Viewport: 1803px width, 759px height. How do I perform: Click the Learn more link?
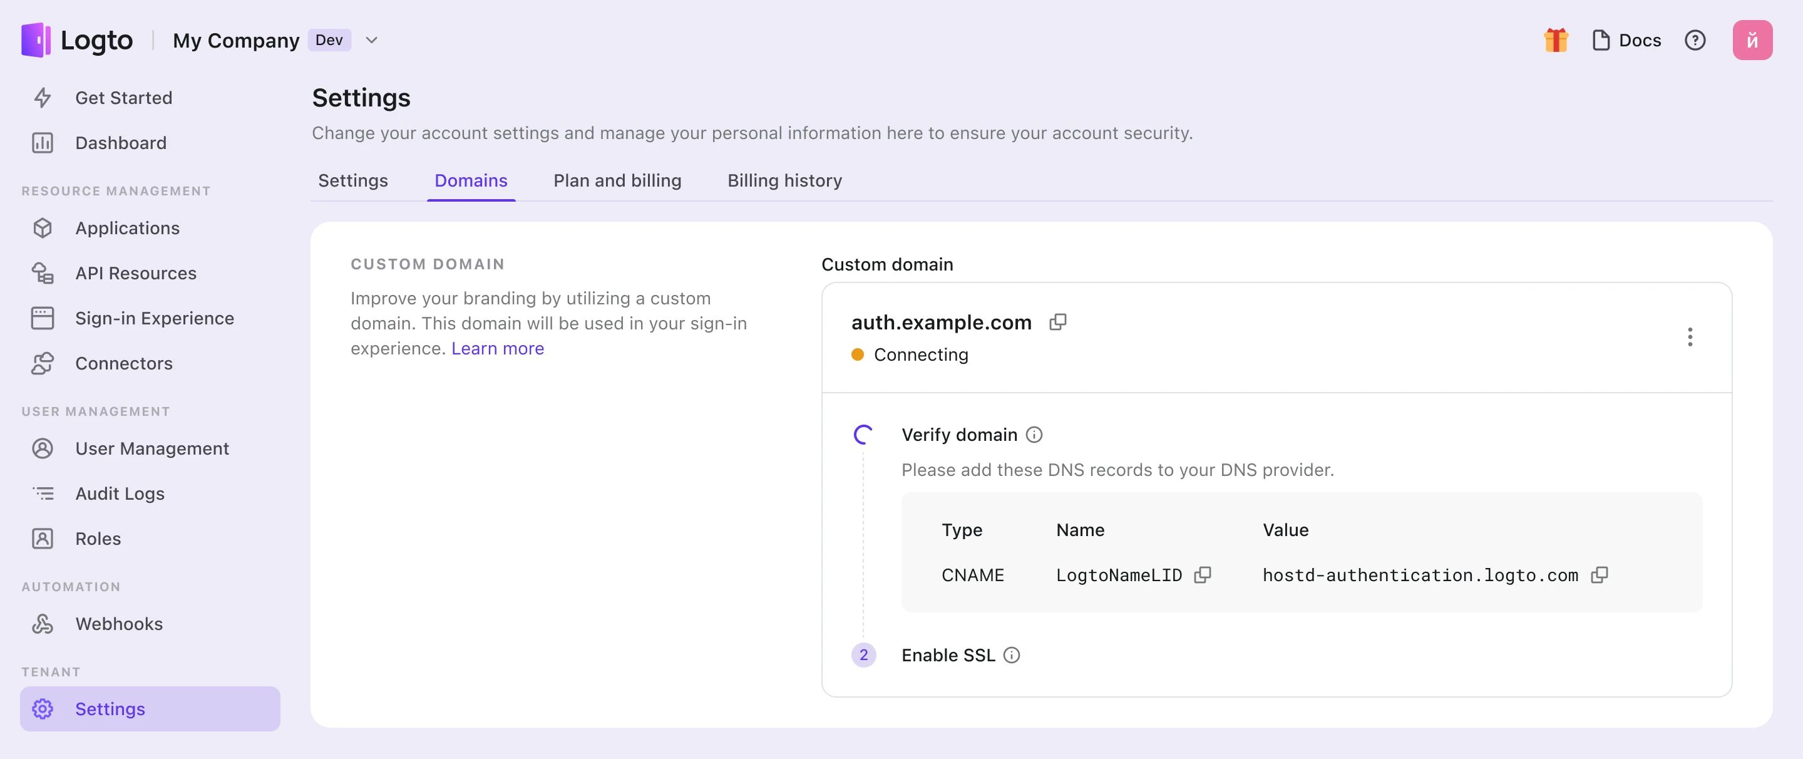click(498, 348)
